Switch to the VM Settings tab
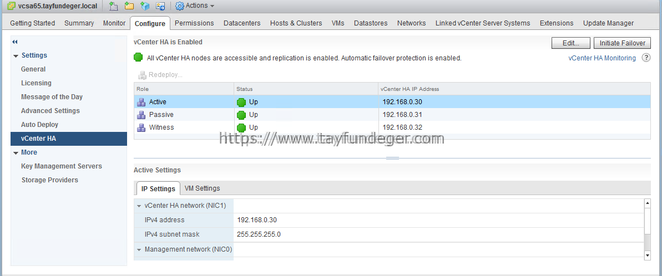 pyautogui.click(x=202, y=188)
